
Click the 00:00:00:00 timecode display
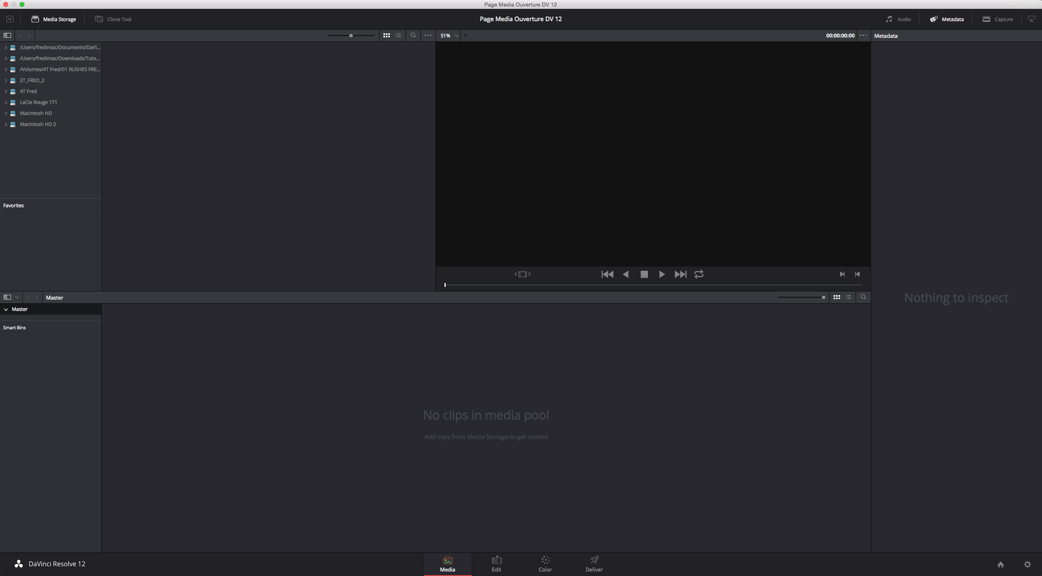click(x=839, y=35)
